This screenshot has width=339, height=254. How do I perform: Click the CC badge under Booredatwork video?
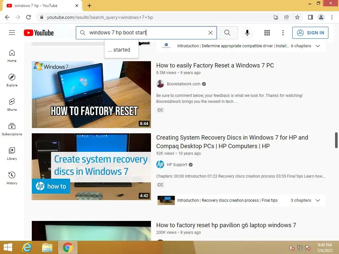[160, 110]
